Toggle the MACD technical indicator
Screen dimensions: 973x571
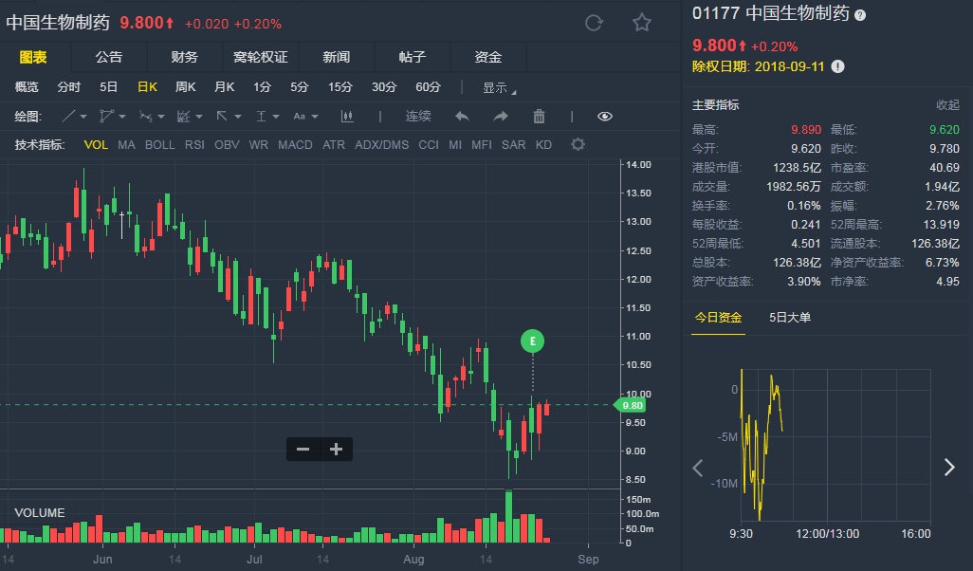[295, 145]
